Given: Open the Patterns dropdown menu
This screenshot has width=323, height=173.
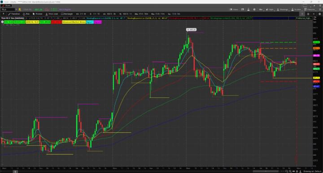Looking at the screenshot, I should click(x=310, y=9).
